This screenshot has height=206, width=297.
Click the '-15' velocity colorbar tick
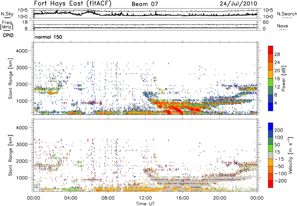(279, 159)
